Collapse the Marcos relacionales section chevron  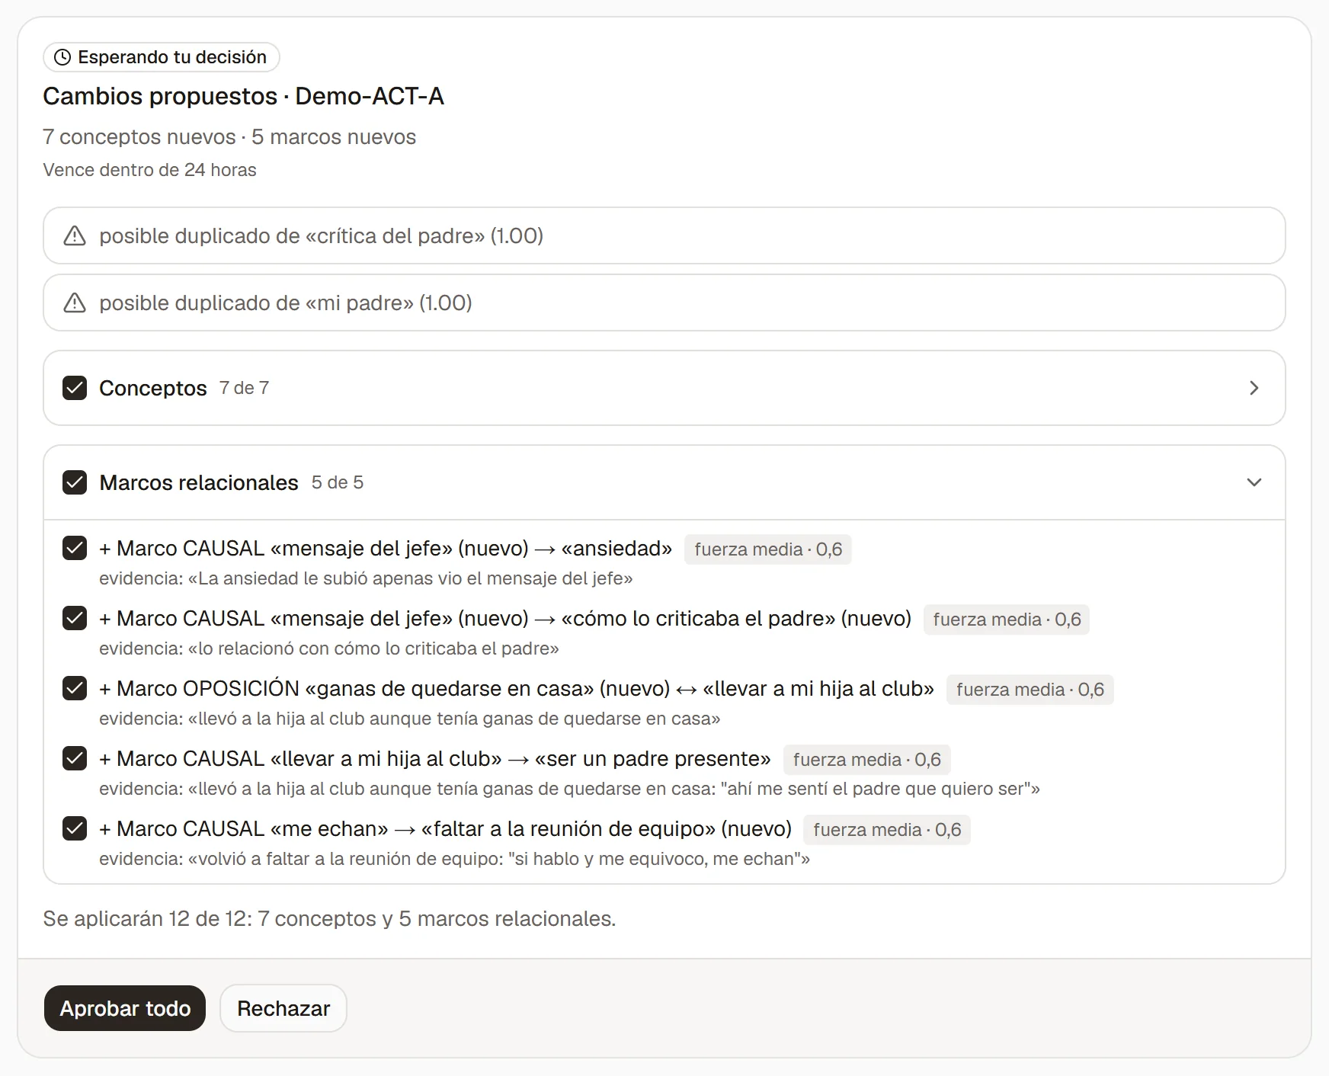click(x=1254, y=482)
